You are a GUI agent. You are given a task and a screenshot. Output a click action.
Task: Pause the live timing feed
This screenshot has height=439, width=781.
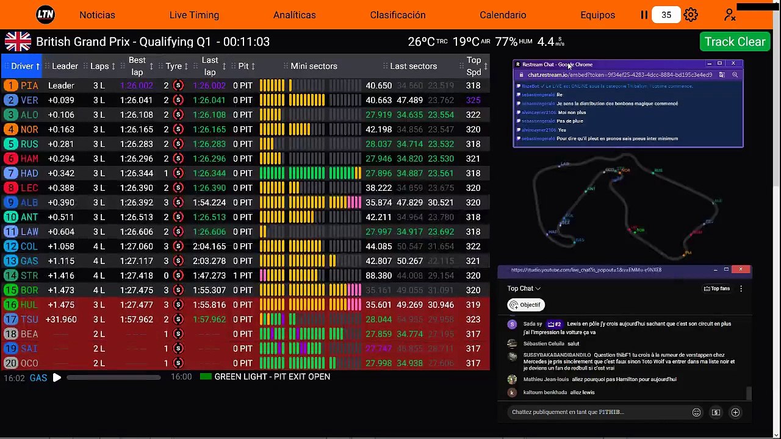point(644,15)
